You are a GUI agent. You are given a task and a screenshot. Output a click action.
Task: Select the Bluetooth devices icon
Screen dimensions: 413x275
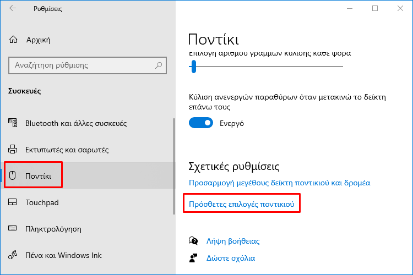click(13, 123)
